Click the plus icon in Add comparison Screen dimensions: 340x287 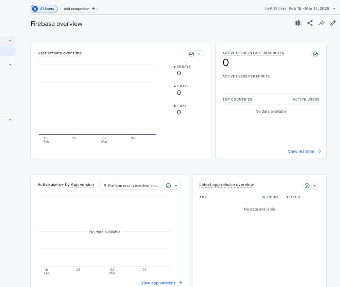pyautogui.click(x=93, y=9)
